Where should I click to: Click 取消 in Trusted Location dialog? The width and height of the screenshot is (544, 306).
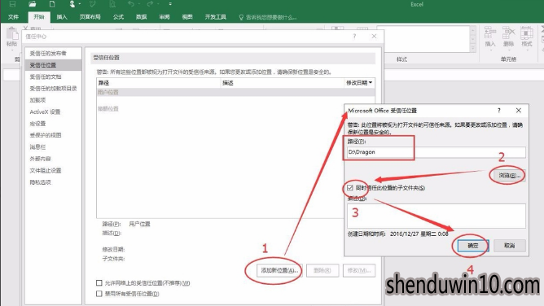(509, 246)
